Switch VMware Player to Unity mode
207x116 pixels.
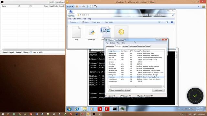95,6
